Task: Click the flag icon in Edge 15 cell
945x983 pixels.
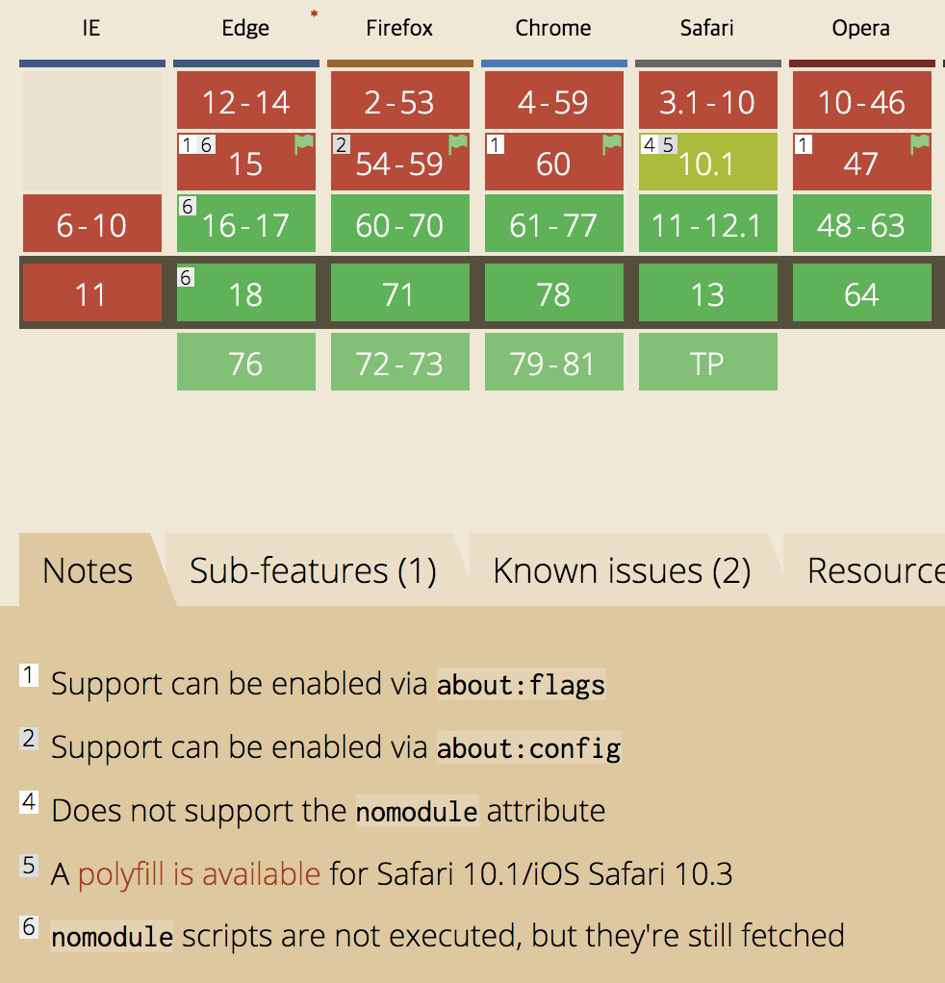Action: click(304, 144)
